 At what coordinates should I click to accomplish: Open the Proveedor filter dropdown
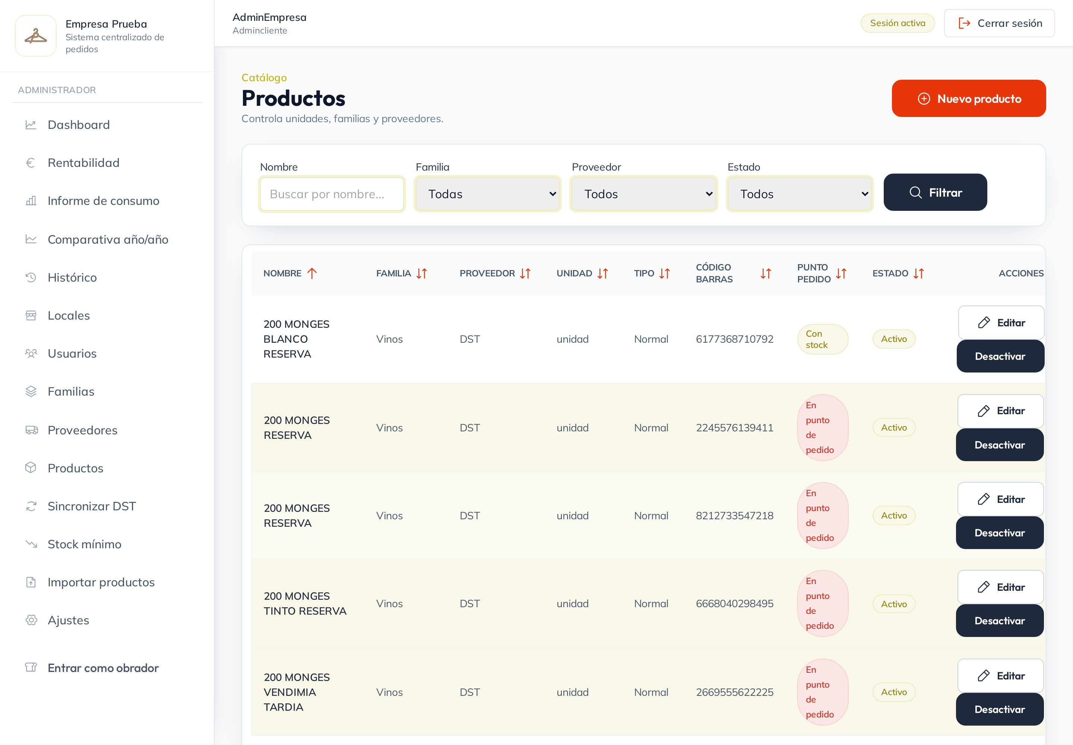[643, 194]
